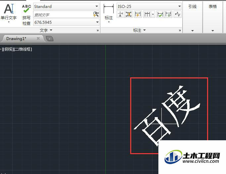
Task: Open the text style dialog launcher arrow
Action: click(x=97, y=30)
